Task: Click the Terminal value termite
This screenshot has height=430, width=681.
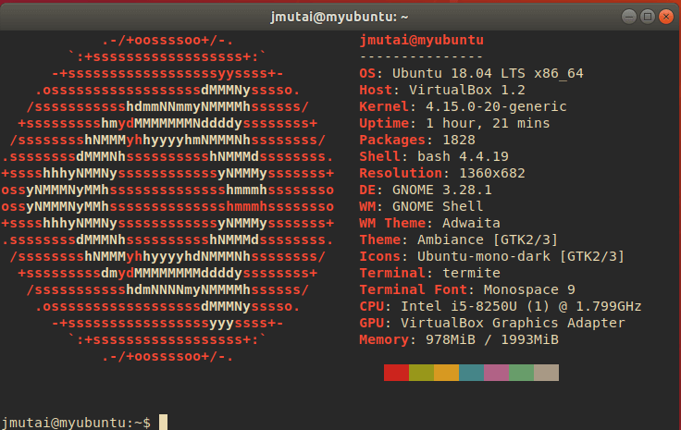Action: tap(471, 273)
